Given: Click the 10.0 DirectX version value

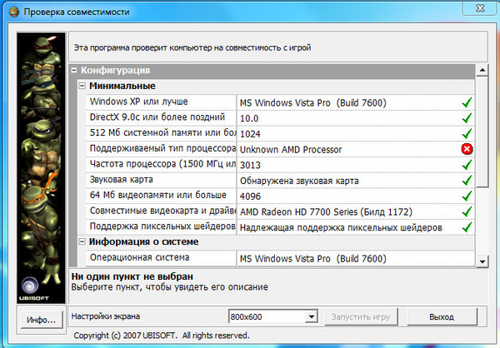Looking at the screenshot, I should tap(249, 118).
